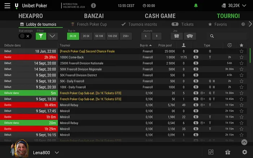Click the green funnel filter button

pos(41,36)
